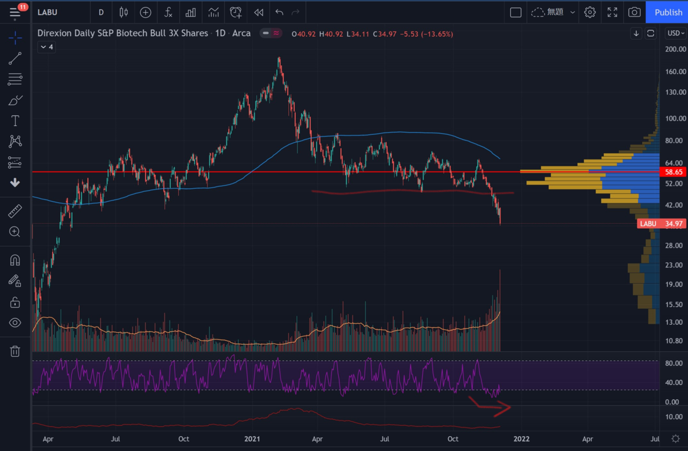The height and width of the screenshot is (451, 688).
Task: Toggle the pill switch beside Arca
Action: click(271, 33)
